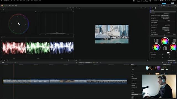Open the Modify menu
Viewport: 177px width, 99px height.
coord(28,1)
